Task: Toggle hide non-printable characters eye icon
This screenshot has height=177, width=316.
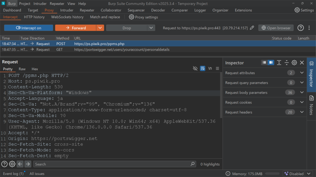Action: click(195, 68)
